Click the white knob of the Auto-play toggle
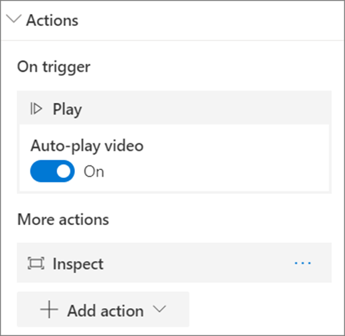The image size is (345, 336). (x=64, y=171)
